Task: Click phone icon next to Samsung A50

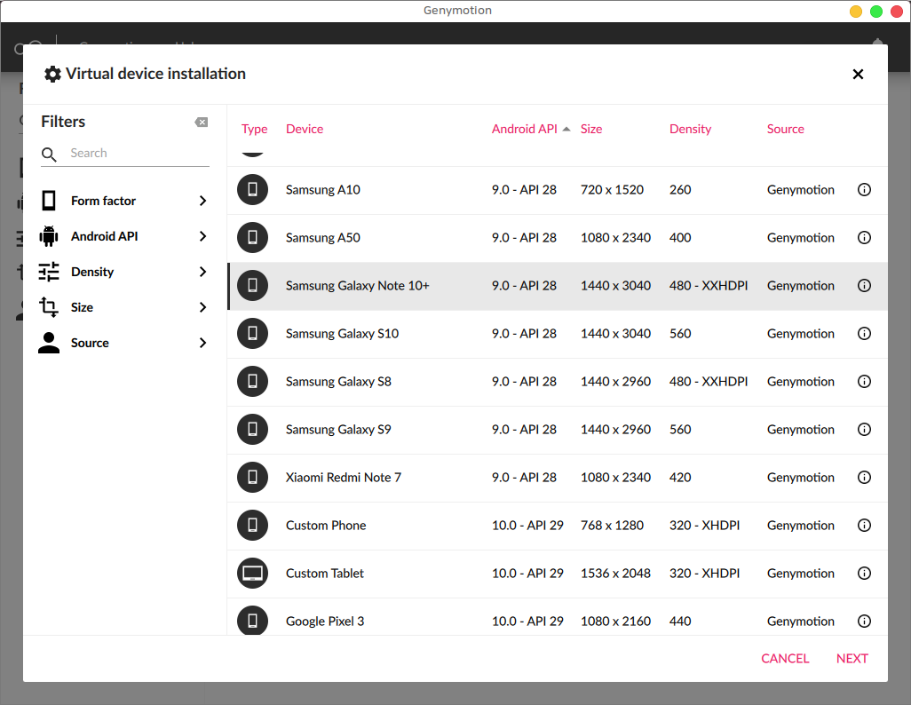Action: click(252, 238)
